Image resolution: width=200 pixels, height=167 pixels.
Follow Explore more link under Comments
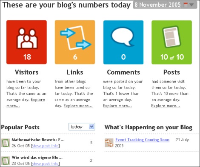pyautogui.click(x=117, y=106)
